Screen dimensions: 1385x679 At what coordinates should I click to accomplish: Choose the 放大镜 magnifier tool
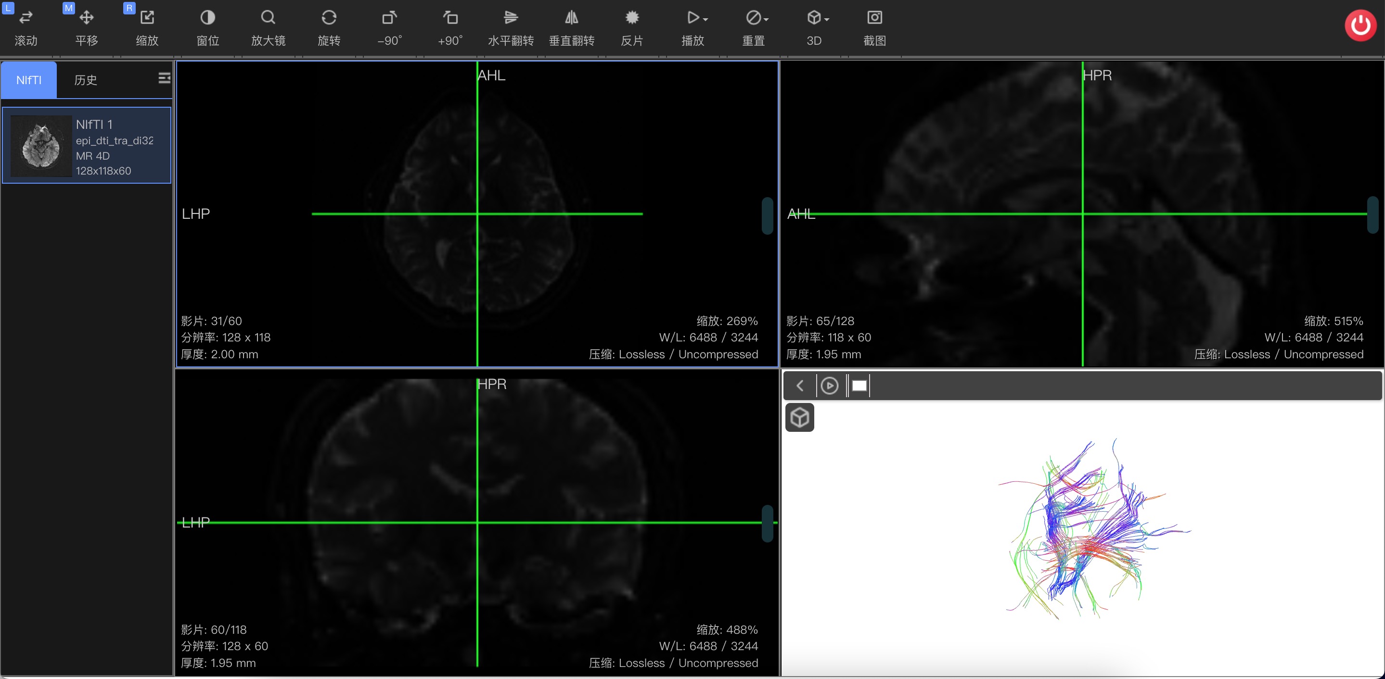[x=269, y=28]
